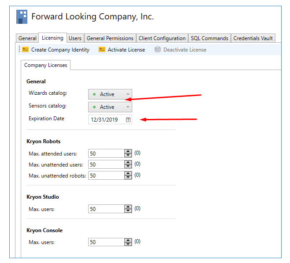Open the Client Configuration tab

[162, 38]
